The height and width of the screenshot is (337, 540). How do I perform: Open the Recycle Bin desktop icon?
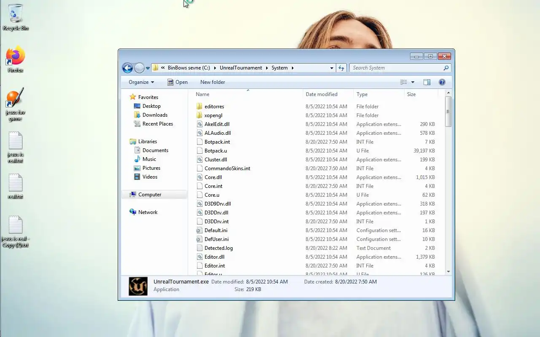16,17
